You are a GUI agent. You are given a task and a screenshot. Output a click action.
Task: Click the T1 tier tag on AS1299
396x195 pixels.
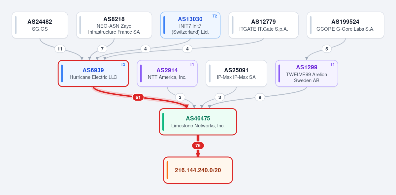click(x=332, y=64)
